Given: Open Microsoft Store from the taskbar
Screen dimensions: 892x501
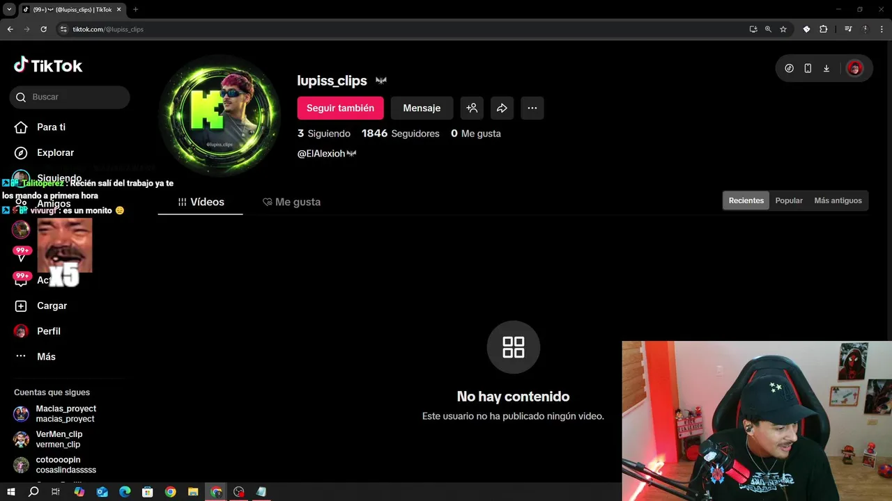Looking at the screenshot, I should click(148, 492).
